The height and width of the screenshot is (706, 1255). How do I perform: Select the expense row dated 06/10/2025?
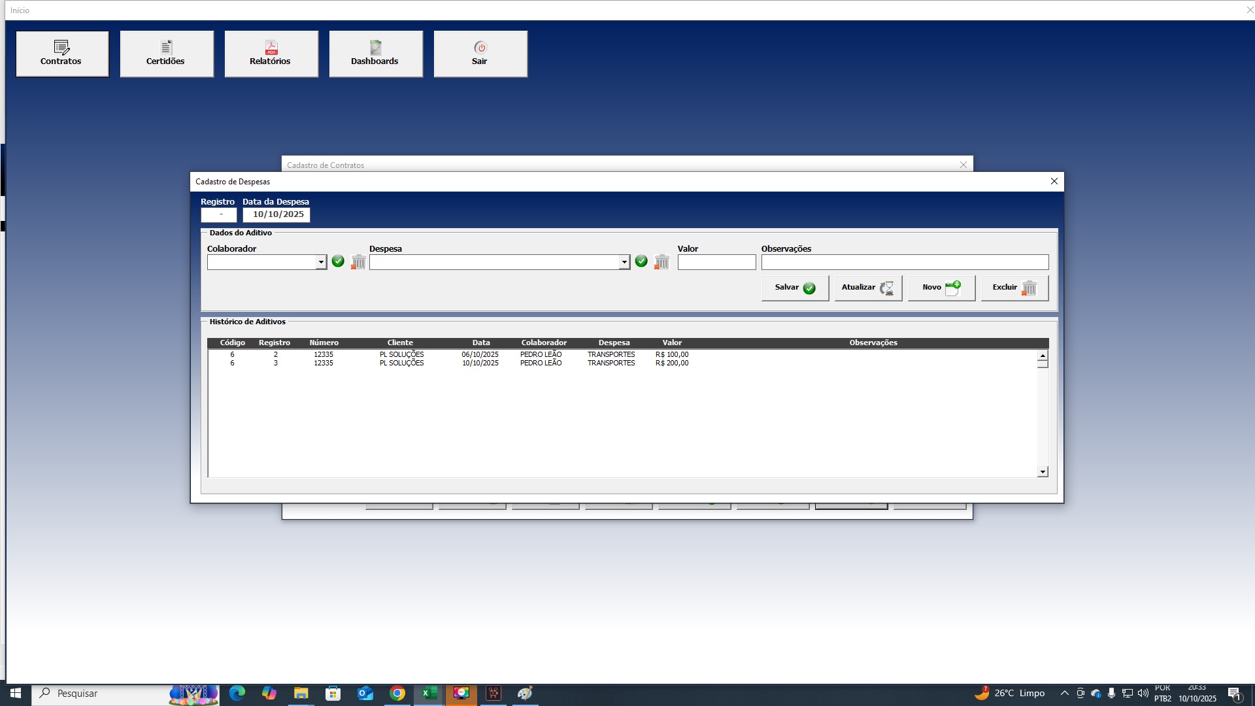click(x=622, y=354)
